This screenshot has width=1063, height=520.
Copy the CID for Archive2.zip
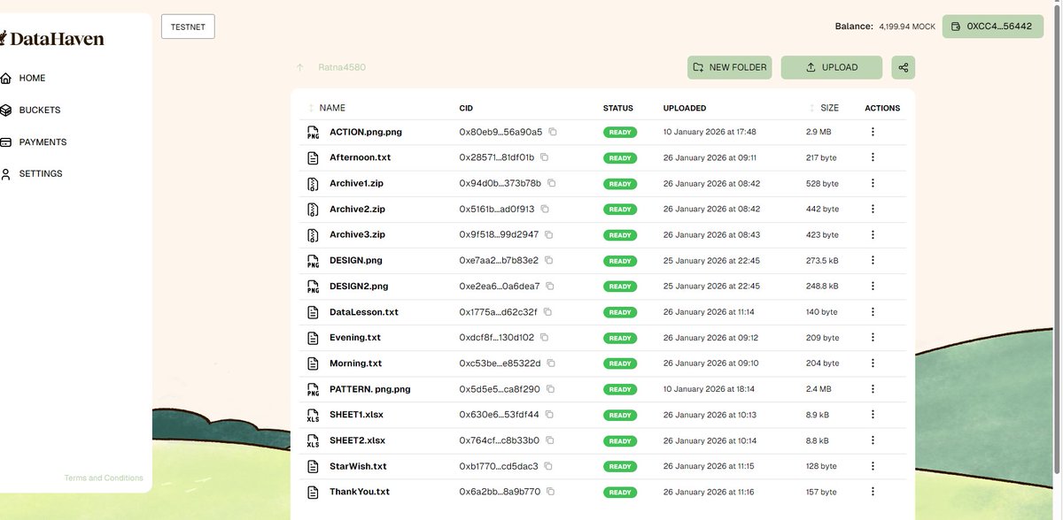point(545,209)
